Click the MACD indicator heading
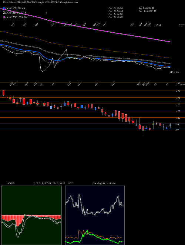Viewport: 185px width, 245px height. [11, 183]
